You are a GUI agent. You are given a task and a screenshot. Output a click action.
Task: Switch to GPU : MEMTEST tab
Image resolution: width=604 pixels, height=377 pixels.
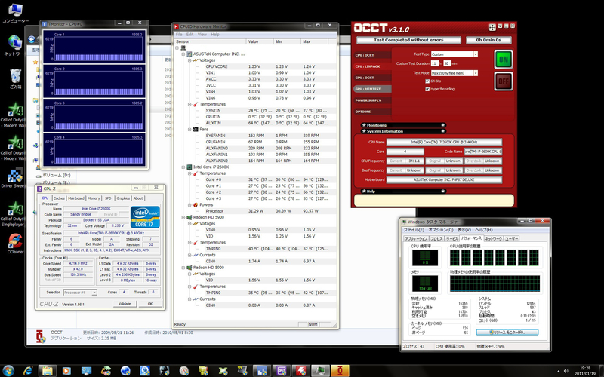(371, 89)
